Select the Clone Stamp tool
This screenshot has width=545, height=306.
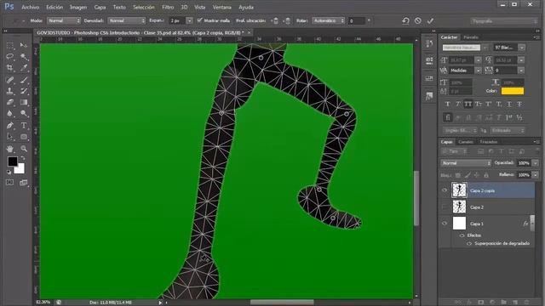point(9,91)
